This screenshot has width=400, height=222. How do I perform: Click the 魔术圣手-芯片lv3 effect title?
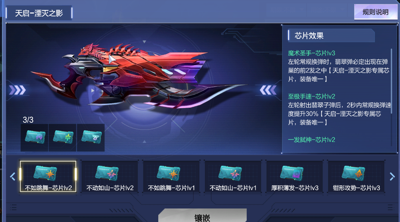pyautogui.click(x=311, y=53)
